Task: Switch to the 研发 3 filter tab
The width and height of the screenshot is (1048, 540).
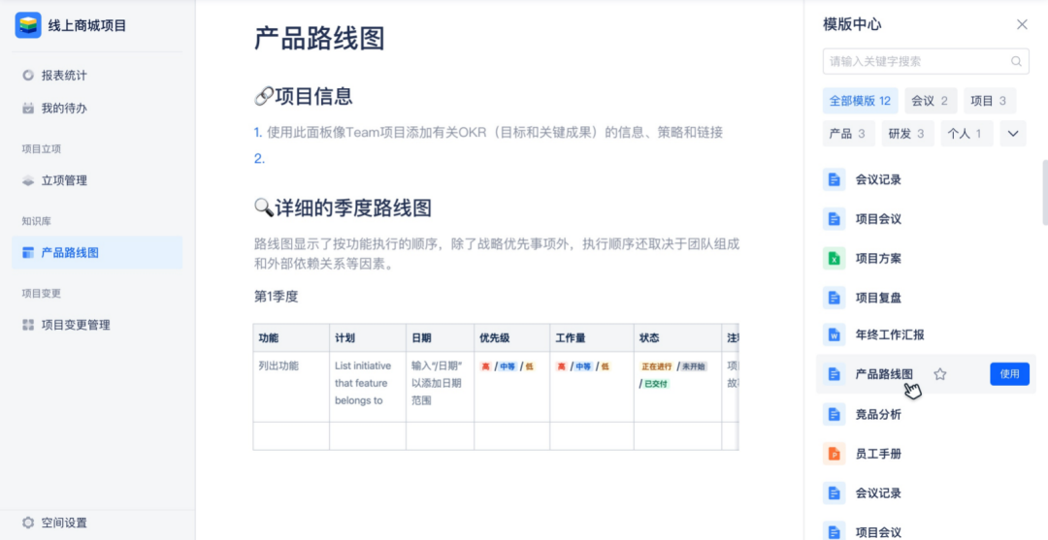Action: pyautogui.click(x=907, y=134)
